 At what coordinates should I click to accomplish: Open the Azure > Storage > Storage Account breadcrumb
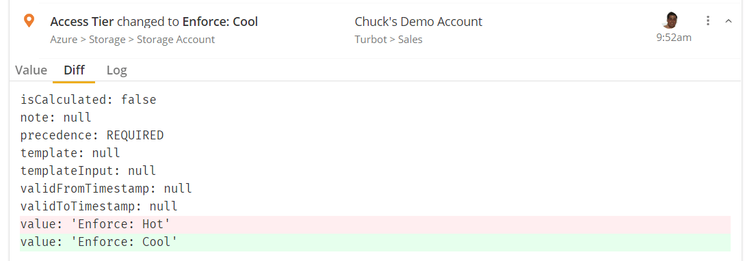click(x=133, y=40)
